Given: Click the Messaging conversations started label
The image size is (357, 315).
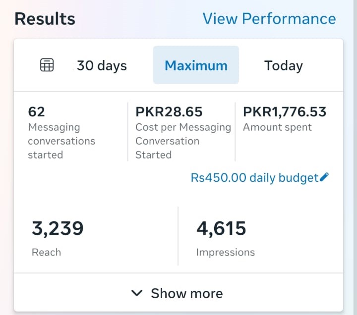Looking at the screenshot, I should (61, 141).
